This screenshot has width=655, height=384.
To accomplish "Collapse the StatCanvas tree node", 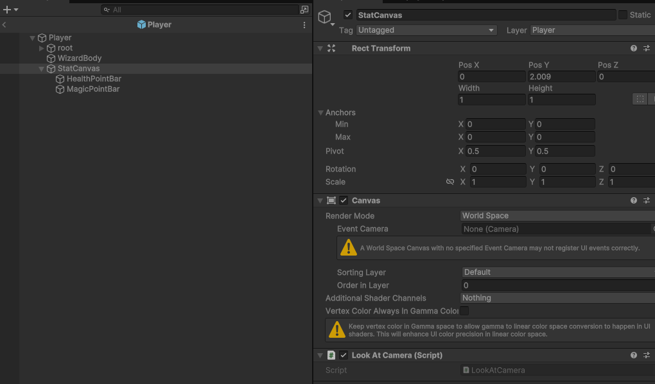I will click(x=41, y=69).
